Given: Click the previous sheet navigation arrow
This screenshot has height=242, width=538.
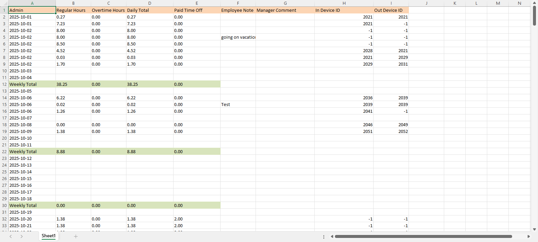Looking at the screenshot, I should pos(11,236).
